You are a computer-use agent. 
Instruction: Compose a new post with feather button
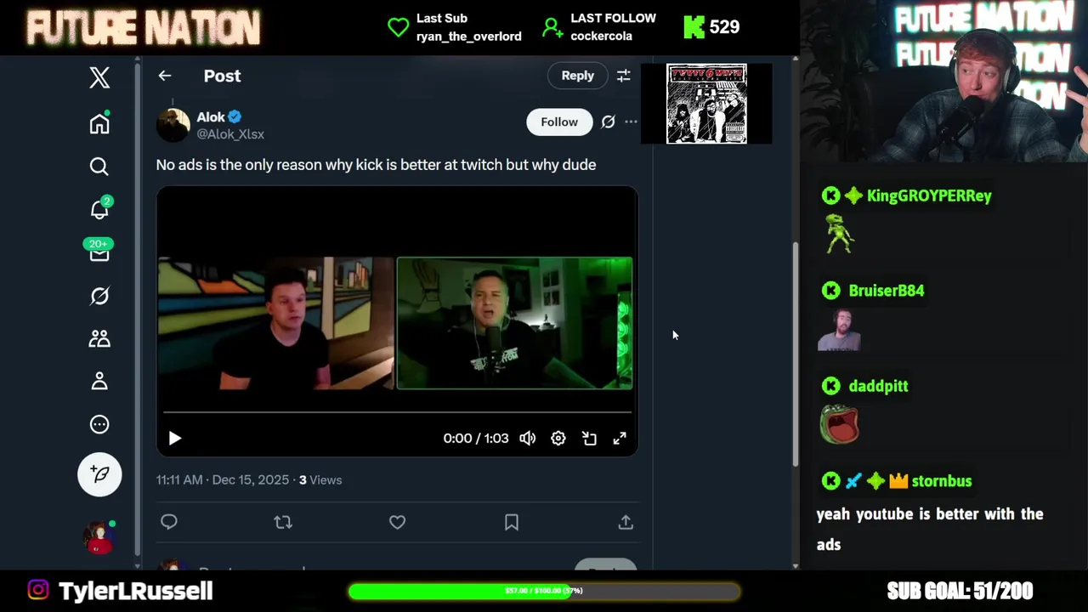click(x=99, y=473)
